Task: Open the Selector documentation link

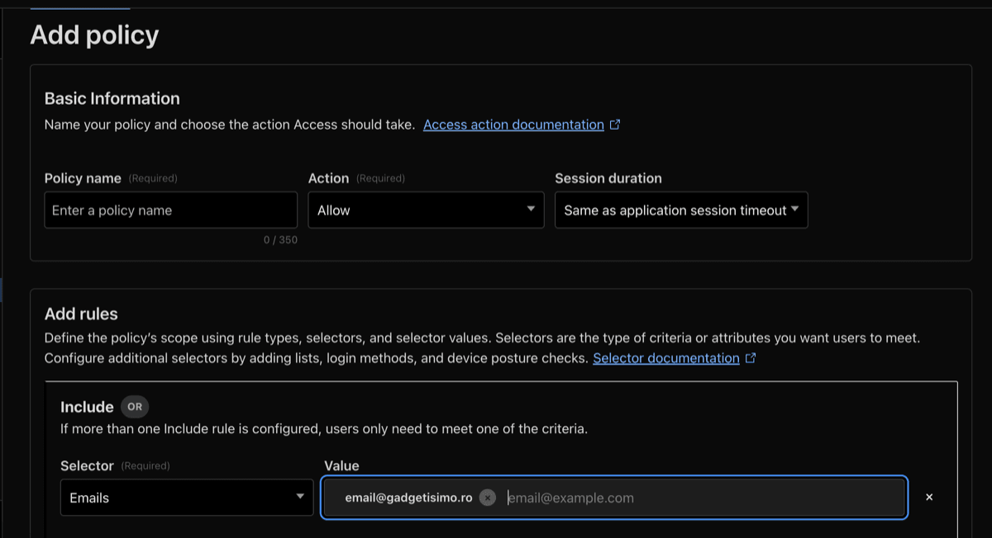Action: click(x=666, y=358)
